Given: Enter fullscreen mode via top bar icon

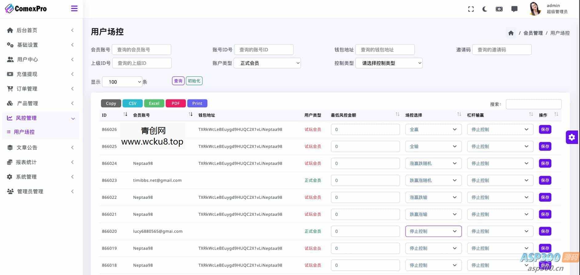Looking at the screenshot, I should coord(471,9).
